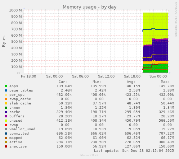Screen dimensions: 179x159
Task: Click the cache average value 295.65M
Action: (x=132, y=112)
